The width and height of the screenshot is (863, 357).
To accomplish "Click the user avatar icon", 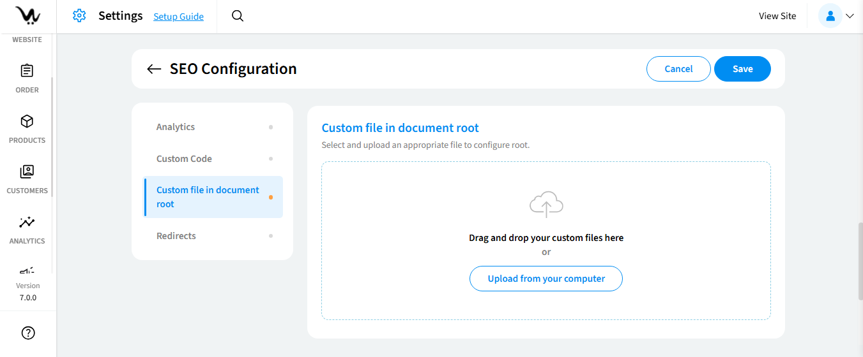I will coord(830,16).
